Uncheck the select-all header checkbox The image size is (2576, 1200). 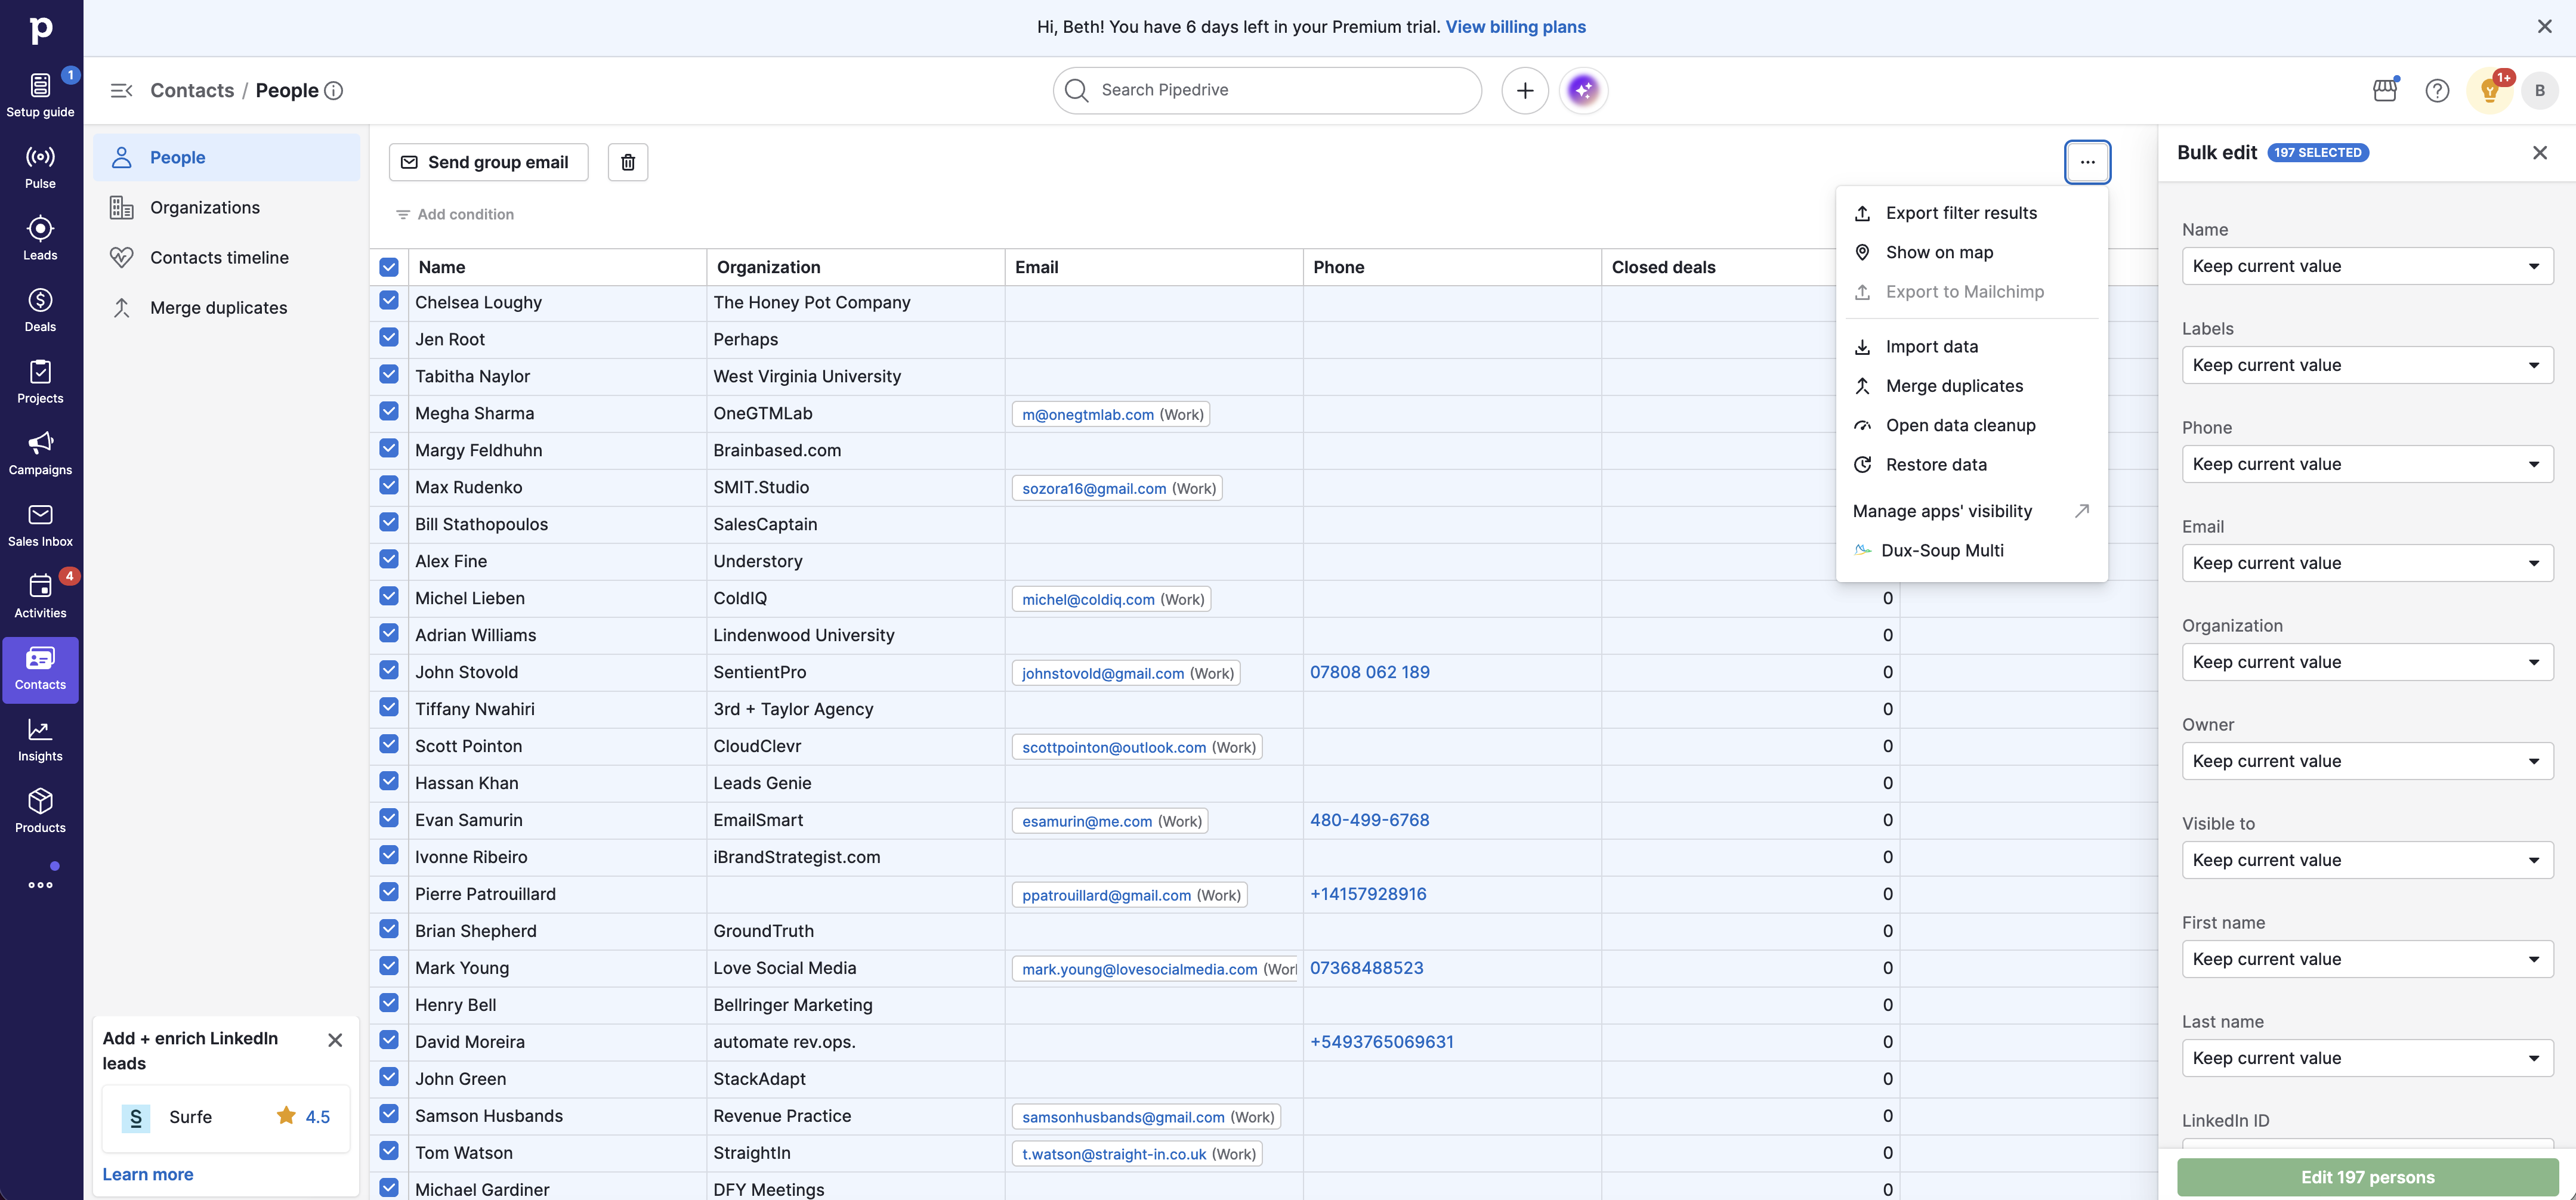click(389, 267)
